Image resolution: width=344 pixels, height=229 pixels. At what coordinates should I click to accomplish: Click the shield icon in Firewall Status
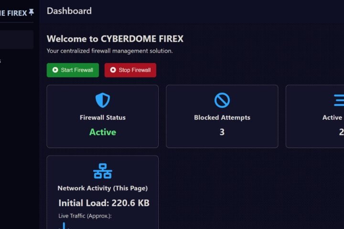pyautogui.click(x=102, y=100)
